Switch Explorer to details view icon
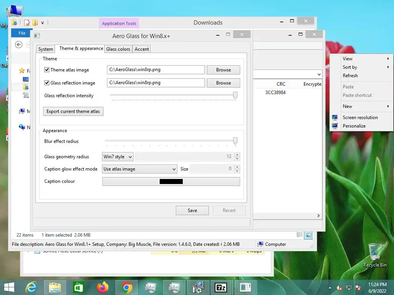Screen dimensions: 394x295 (299, 235)
